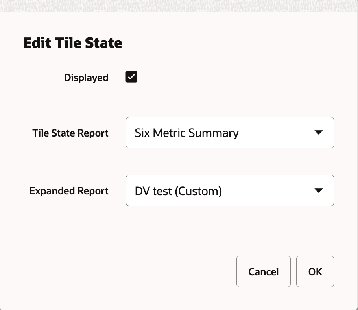
Task: Click the Displayed label text
Action: [x=86, y=77]
